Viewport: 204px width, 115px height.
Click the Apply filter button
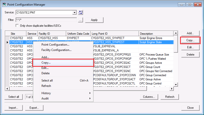(94, 20)
